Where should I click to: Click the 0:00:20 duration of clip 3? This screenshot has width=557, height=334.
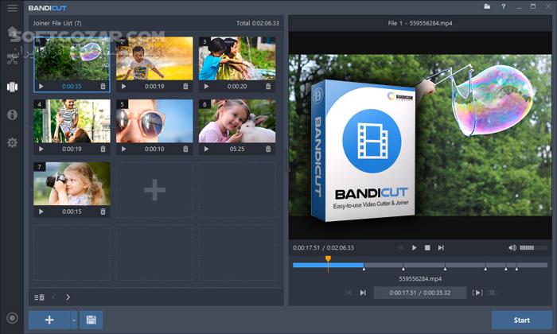point(237,86)
